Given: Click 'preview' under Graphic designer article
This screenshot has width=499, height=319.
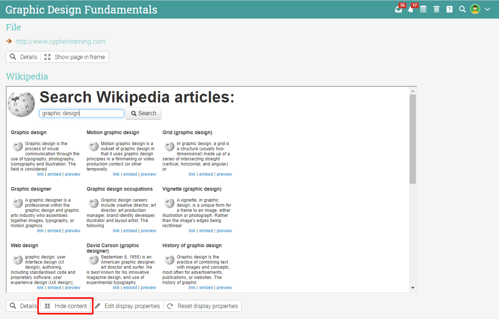Looking at the screenshot, I should 73,231.
